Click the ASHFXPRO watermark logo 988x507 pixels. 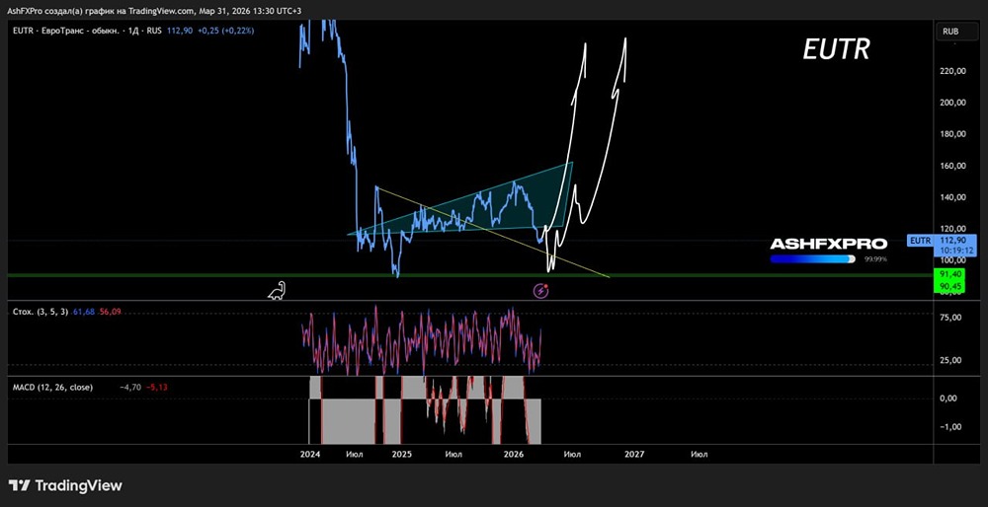[828, 244]
